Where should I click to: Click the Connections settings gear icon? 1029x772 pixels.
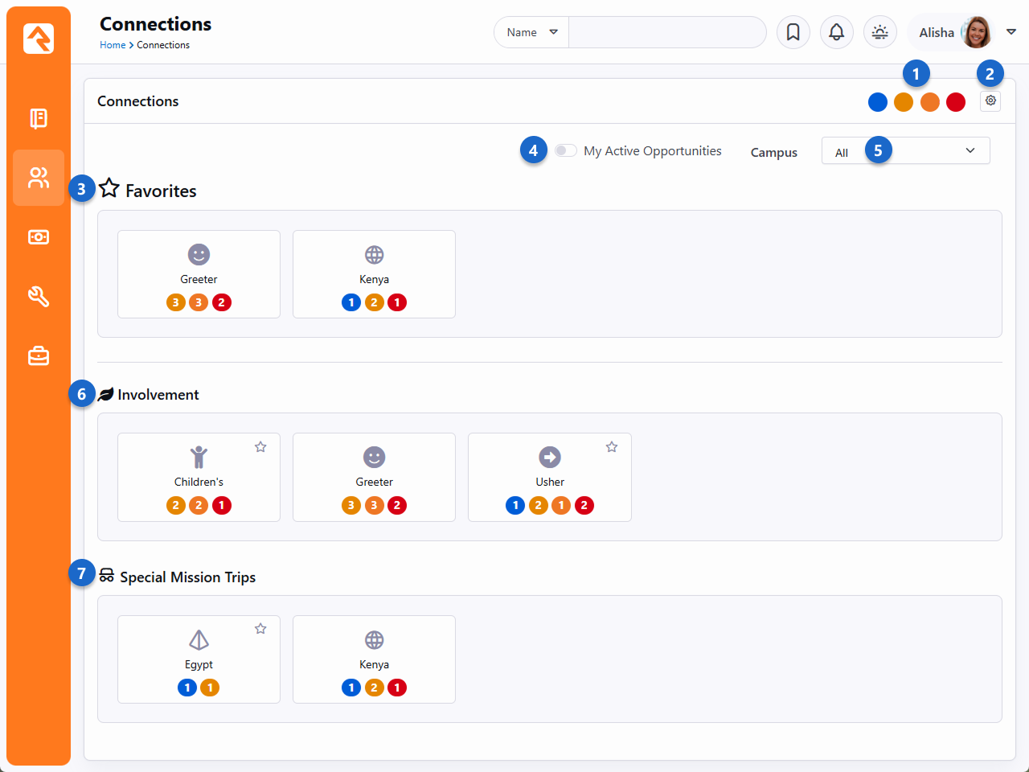pyautogui.click(x=990, y=101)
